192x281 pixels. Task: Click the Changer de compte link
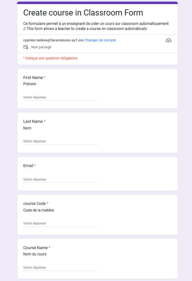pos(100,40)
